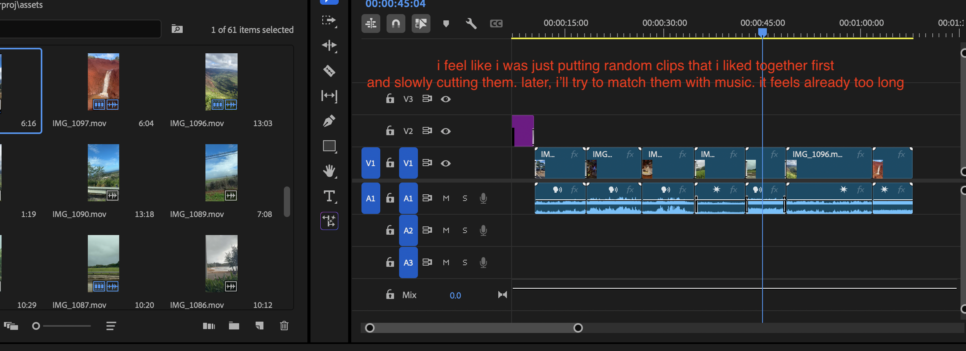This screenshot has height=351, width=966.
Task: Open Timeline Display Settings wrench
Action: [471, 24]
